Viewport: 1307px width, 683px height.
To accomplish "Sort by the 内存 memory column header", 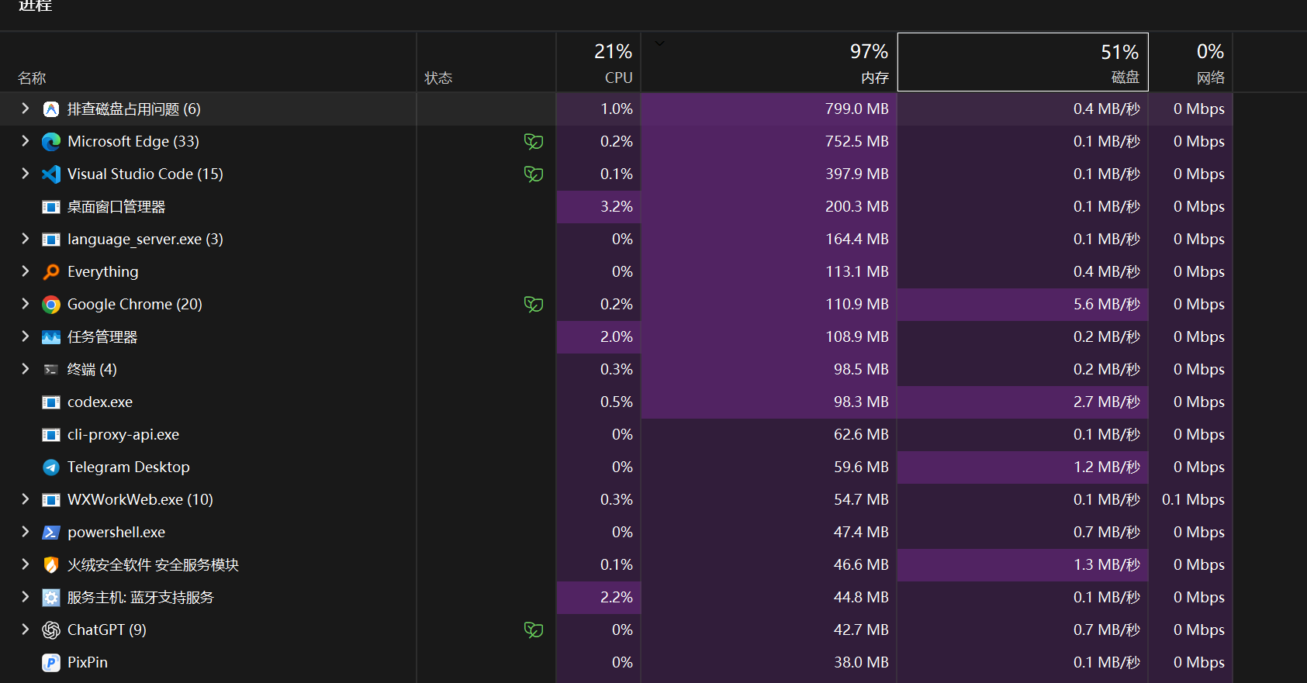I will coord(769,62).
